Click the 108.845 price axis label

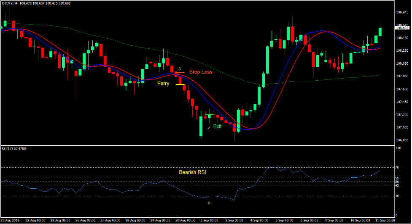coord(402,12)
